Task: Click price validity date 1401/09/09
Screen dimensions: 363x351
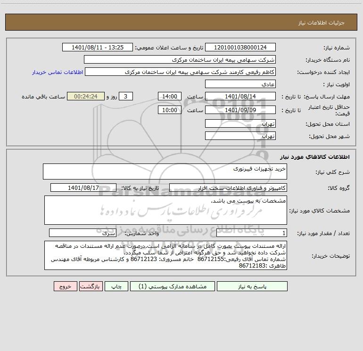Action: pyautogui.click(x=240, y=110)
